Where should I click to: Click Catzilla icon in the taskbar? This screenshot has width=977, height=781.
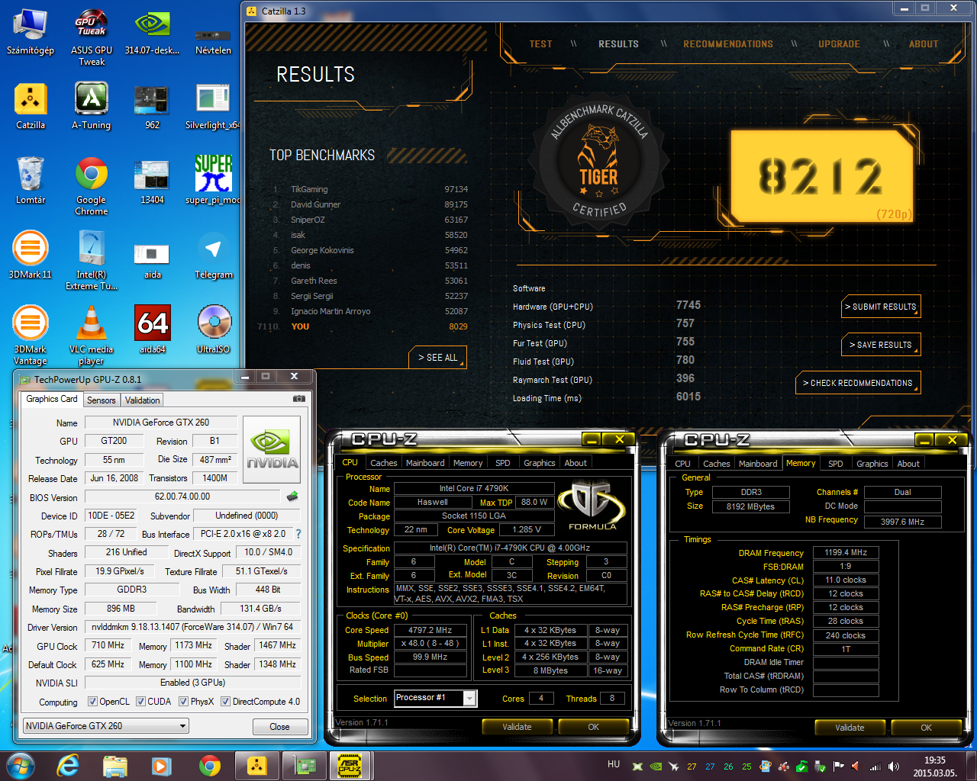tap(257, 766)
